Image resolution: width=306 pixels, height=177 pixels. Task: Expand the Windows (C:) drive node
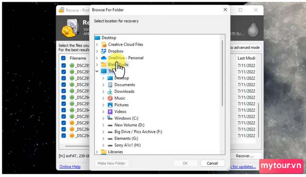coord(103,118)
